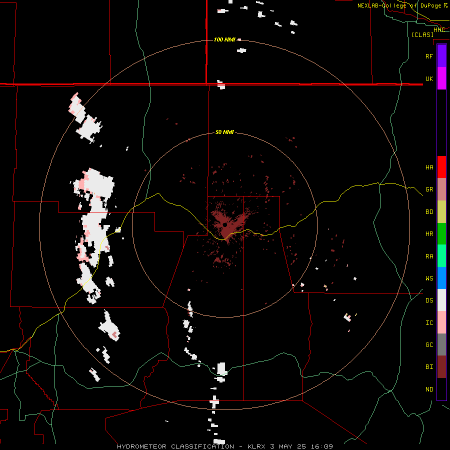Image resolution: width=450 pixels, height=450 pixels.
Task: Click the HR green legend swatch
Action: coord(441,233)
